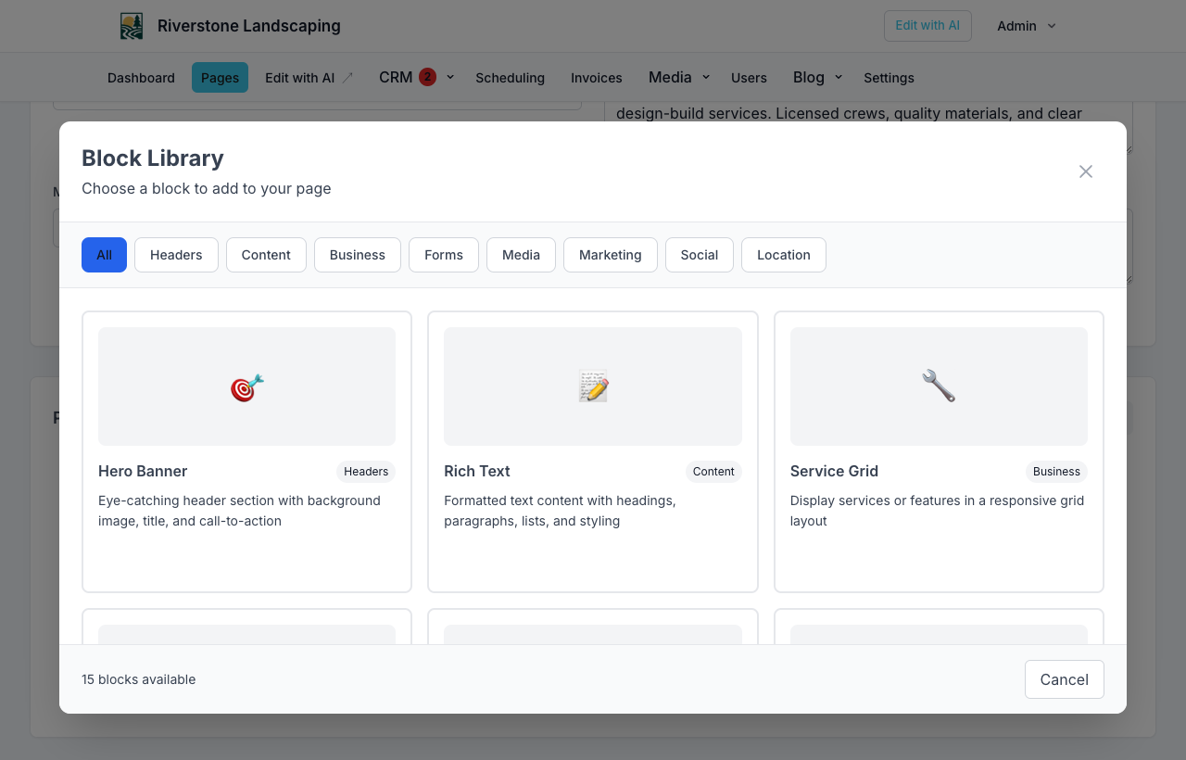This screenshot has width=1186, height=760.
Task: Filter blocks by Location
Action: 784,255
